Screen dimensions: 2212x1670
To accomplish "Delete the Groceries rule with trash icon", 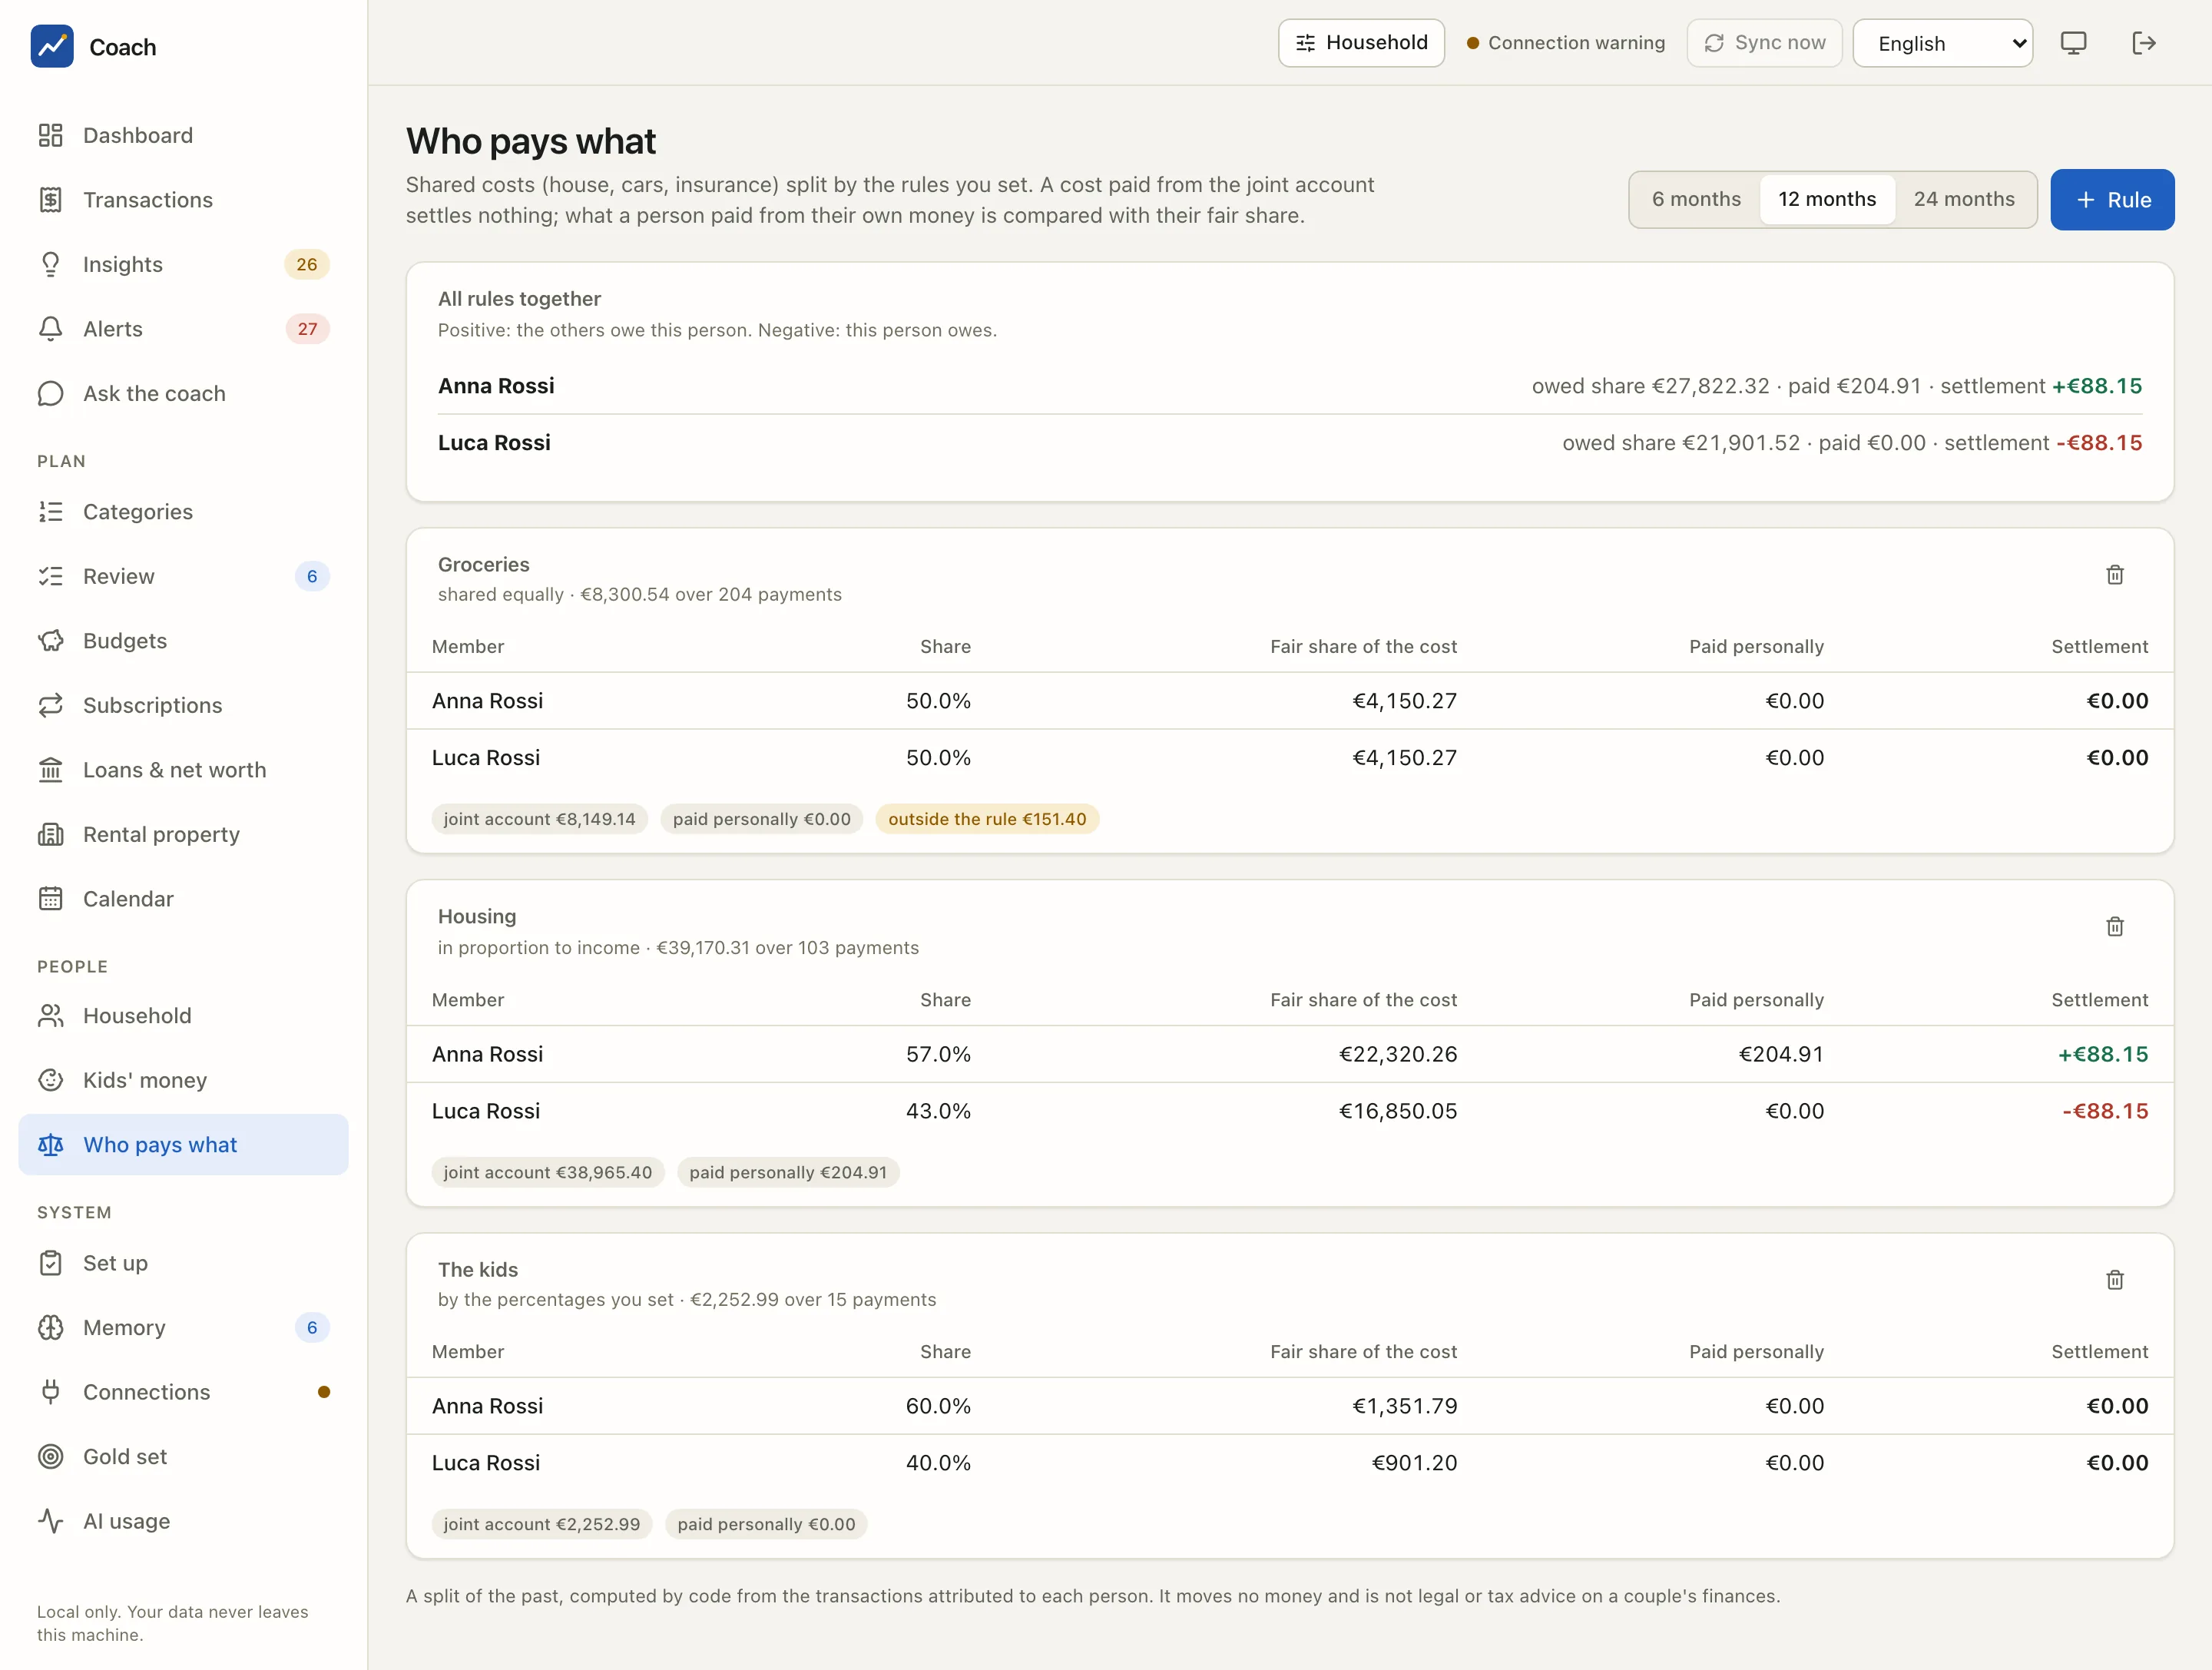I will [2114, 575].
